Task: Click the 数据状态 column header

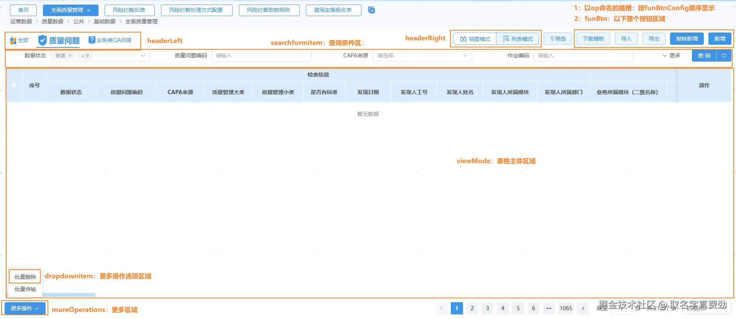Action: pyautogui.click(x=71, y=92)
